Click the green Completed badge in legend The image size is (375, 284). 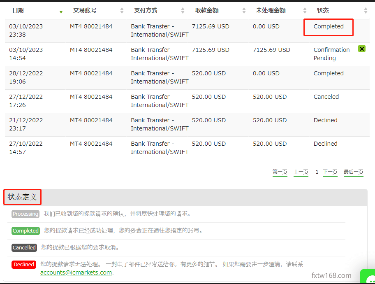click(x=25, y=231)
